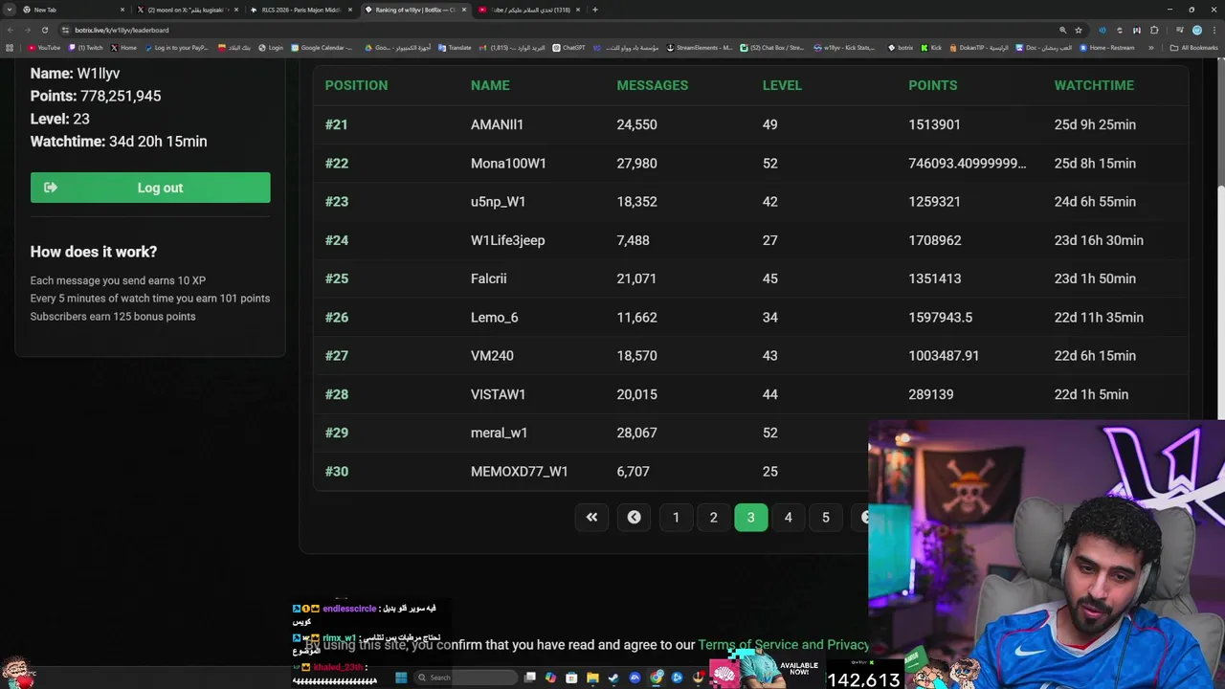
Task: Open the DokanTIP bookmark
Action: [x=978, y=48]
